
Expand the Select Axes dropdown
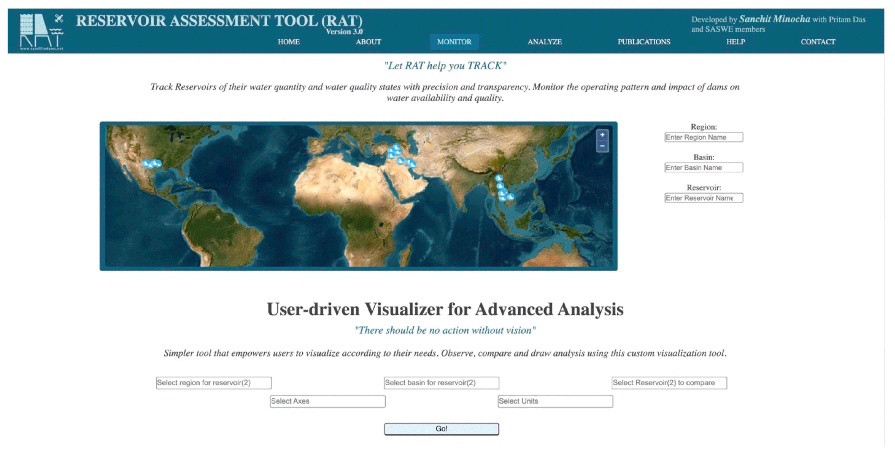pos(327,401)
